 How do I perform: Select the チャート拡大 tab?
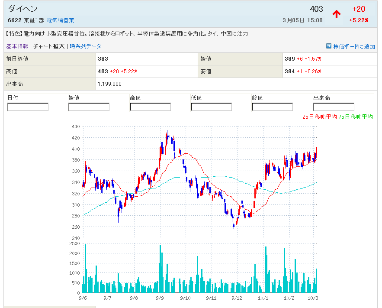point(49,46)
